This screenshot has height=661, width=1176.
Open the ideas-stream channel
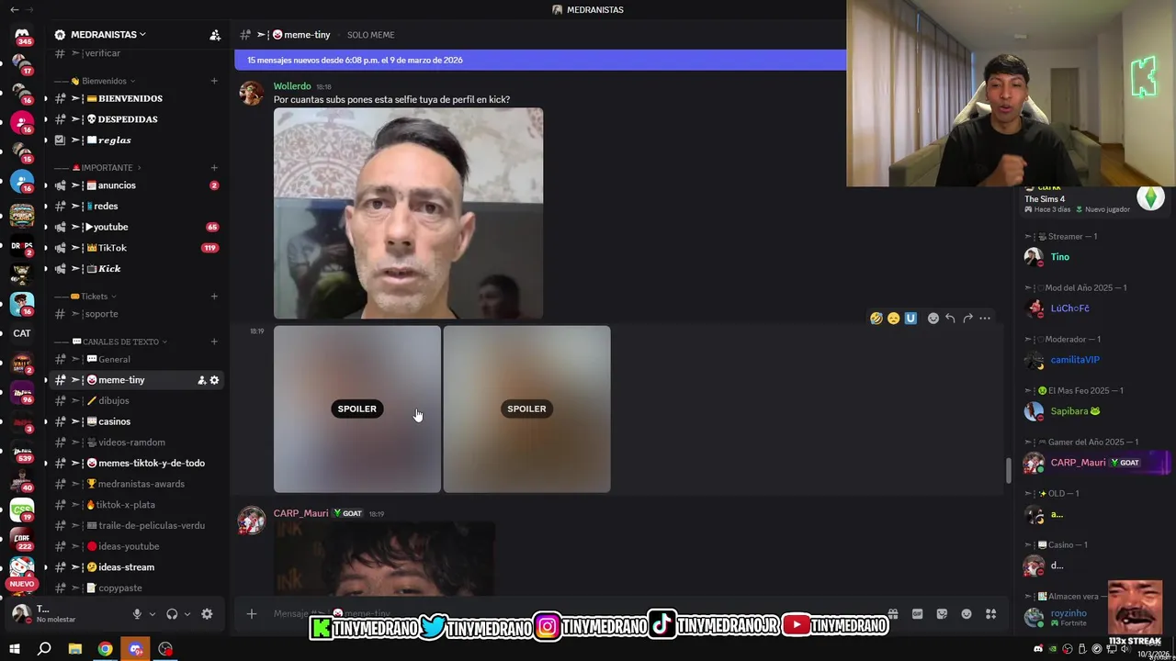136,567
